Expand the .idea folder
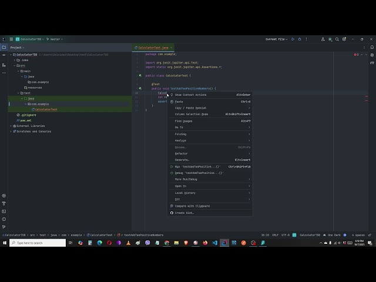This screenshot has width=376, height=282. [x=15, y=60]
